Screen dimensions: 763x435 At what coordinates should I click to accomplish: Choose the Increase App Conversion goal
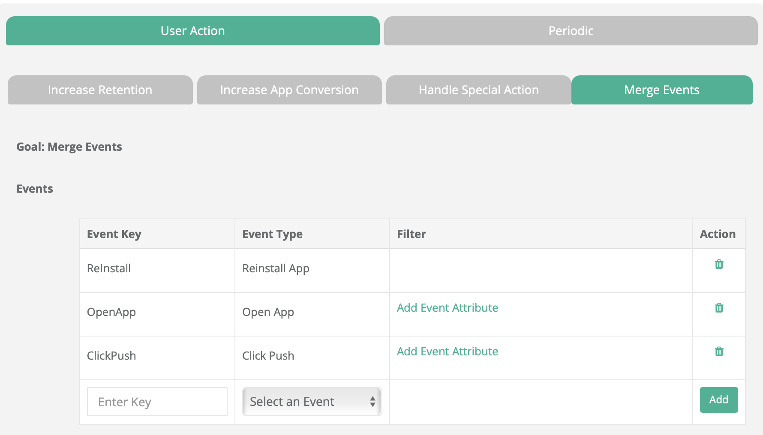[289, 90]
